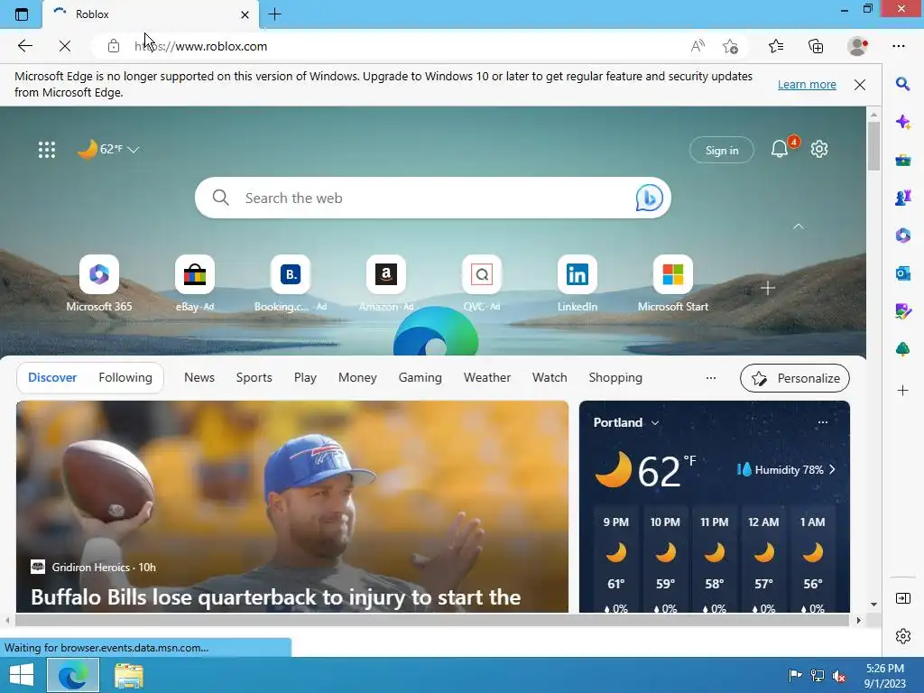
Task: Add a new sidebar app
Action: [902, 390]
